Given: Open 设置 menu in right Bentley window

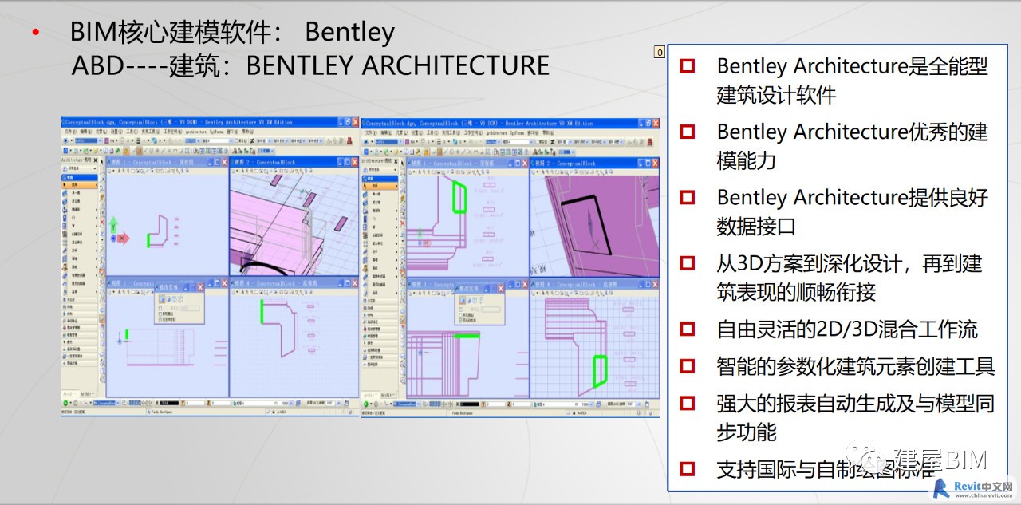Looking at the screenshot, I should (x=416, y=132).
